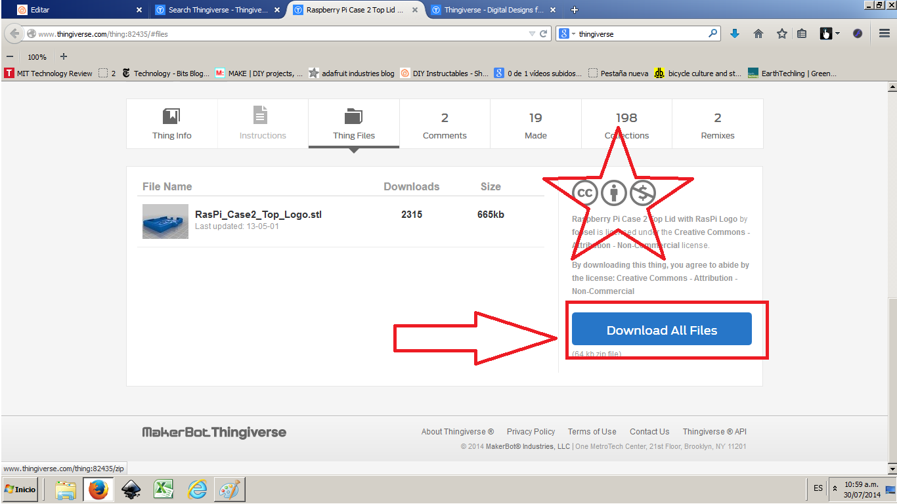Click the dark round extension icon in toolbar
The height and width of the screenshot is (504, 897).
coord(858,33)
